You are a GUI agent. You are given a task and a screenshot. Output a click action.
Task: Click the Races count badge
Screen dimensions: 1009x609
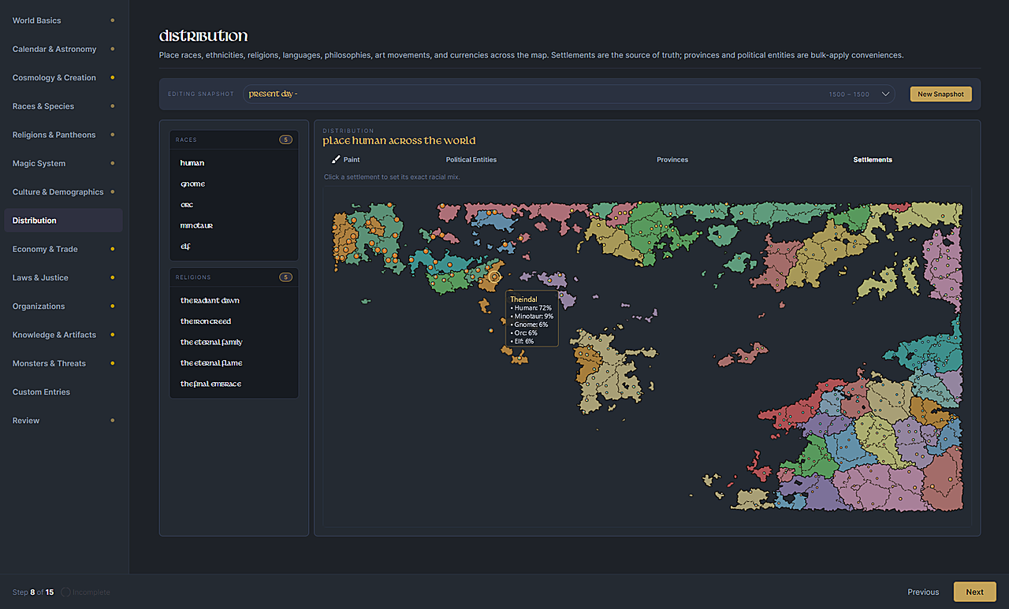[x=285, y=139]
